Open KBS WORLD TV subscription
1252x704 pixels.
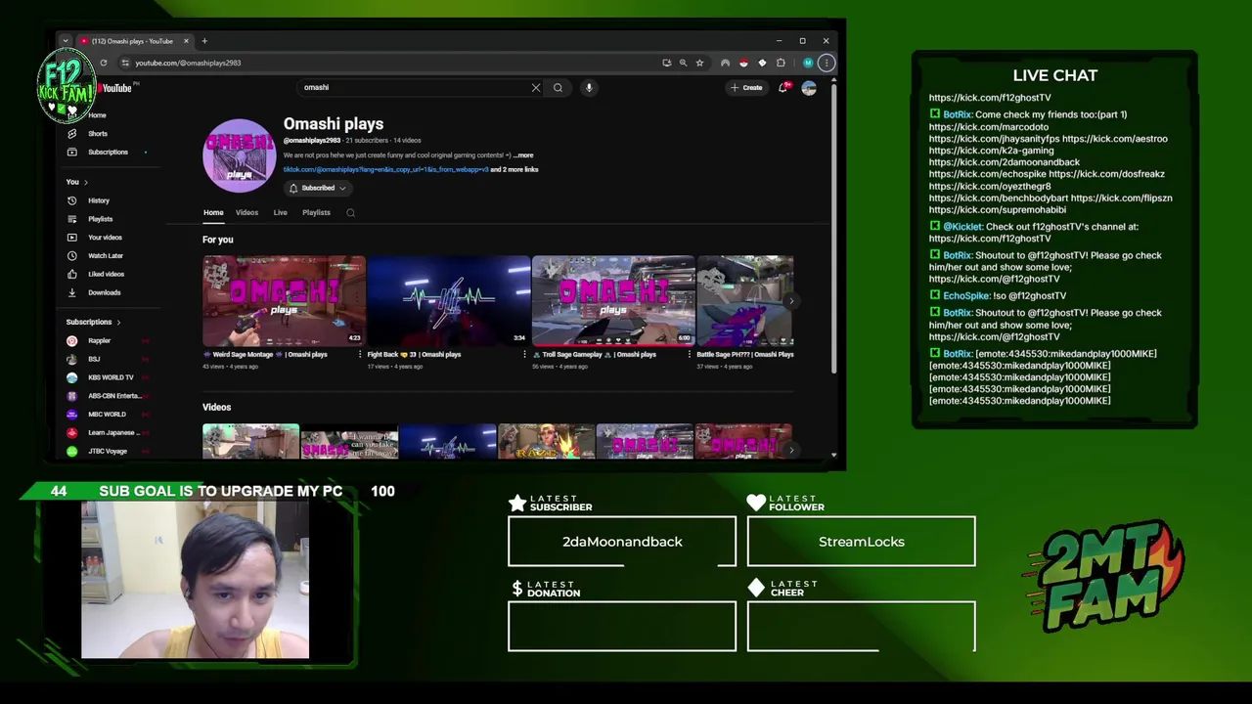point(111,377)
